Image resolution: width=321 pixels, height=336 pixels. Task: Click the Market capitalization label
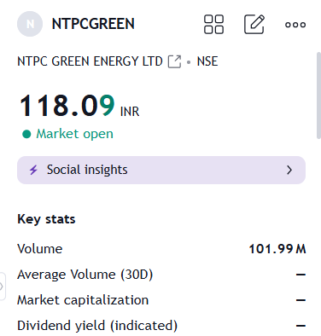point(83,300)
